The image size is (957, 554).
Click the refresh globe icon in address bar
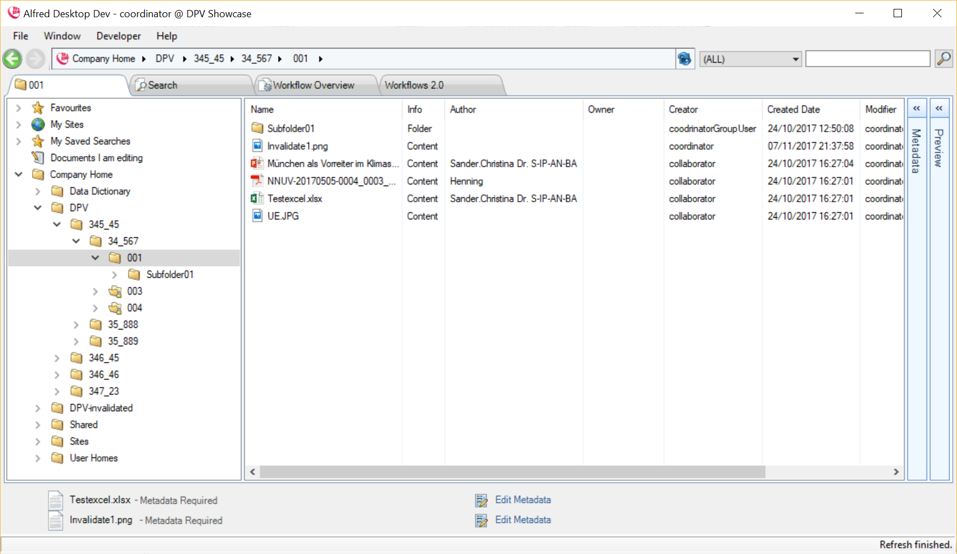pyautogui.click(x=685, y=59)
